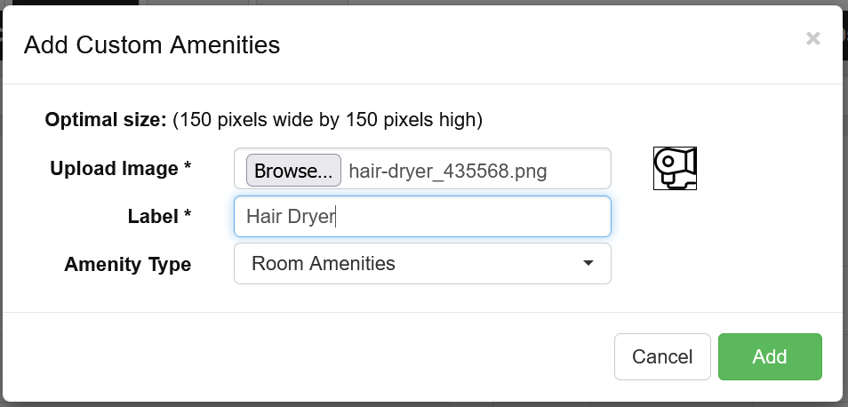Click the required asterisk beside Upload Image
The width and height of the screenshot is (848, 407).
pos(188,165)
